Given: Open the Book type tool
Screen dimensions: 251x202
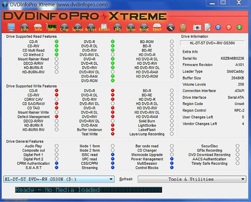Looking at the screenshot, I should click(x=144, y=27).
